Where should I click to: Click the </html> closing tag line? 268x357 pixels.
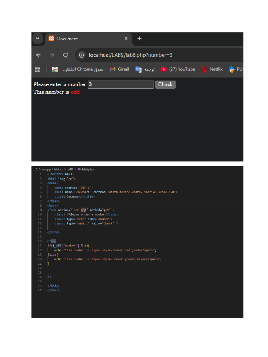tap(53, 290)
